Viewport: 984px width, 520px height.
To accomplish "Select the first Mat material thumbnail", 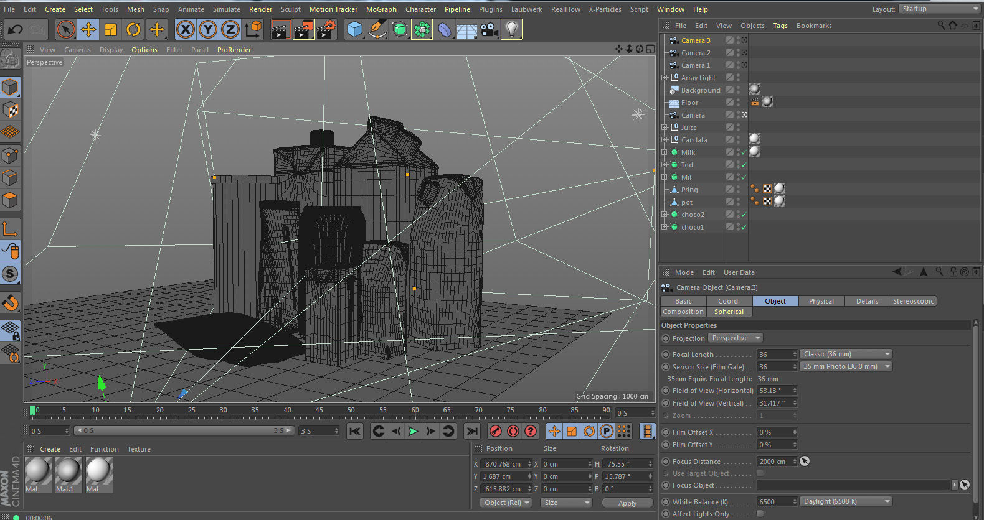I will pyautogui.click(x=37, y=472).
